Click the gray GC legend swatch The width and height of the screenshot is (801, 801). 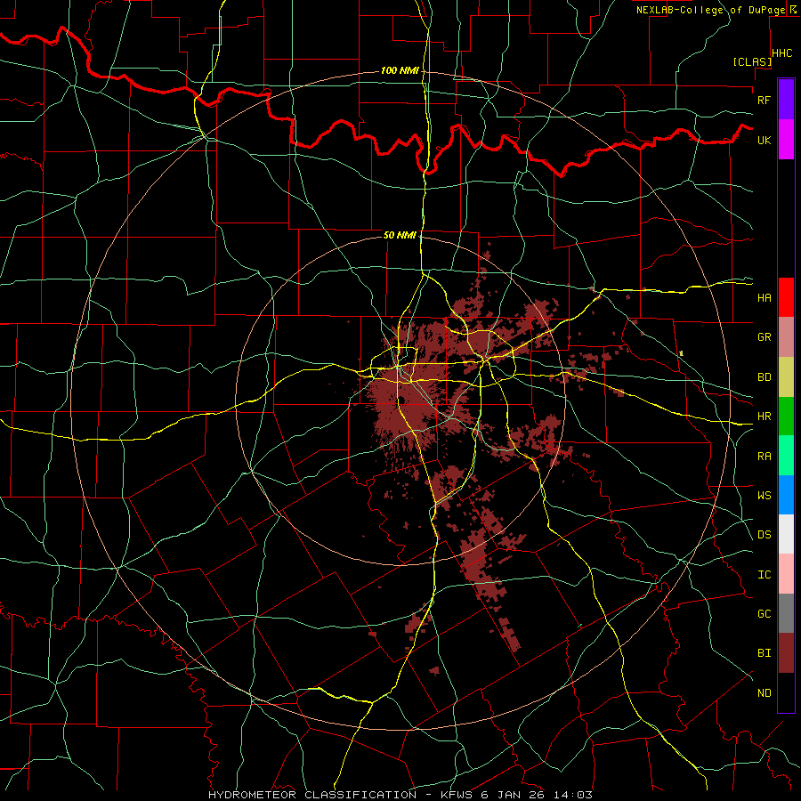(x=786, y=613)
